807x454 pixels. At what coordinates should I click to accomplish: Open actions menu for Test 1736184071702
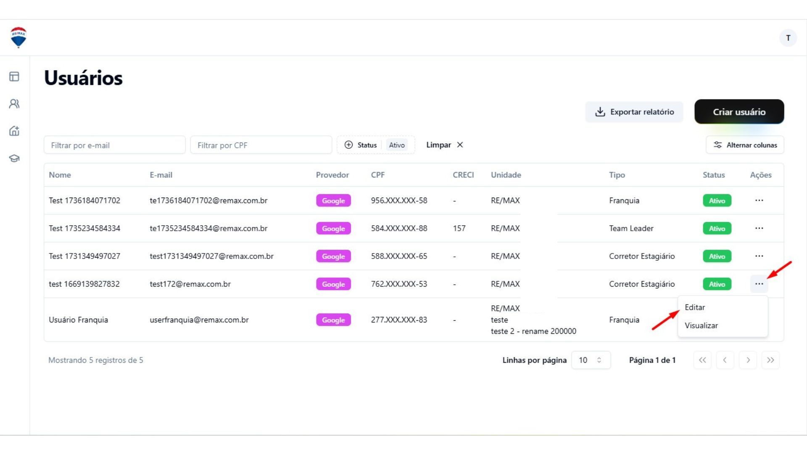tap(759, 201)
